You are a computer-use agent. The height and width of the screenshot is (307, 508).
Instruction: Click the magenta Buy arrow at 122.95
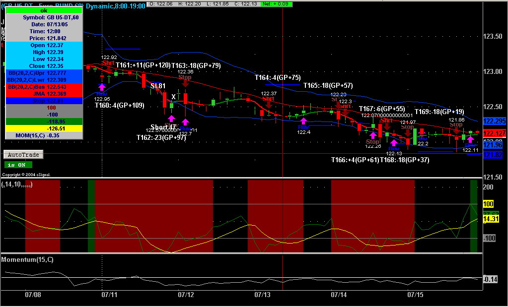(x=102, y=88)
